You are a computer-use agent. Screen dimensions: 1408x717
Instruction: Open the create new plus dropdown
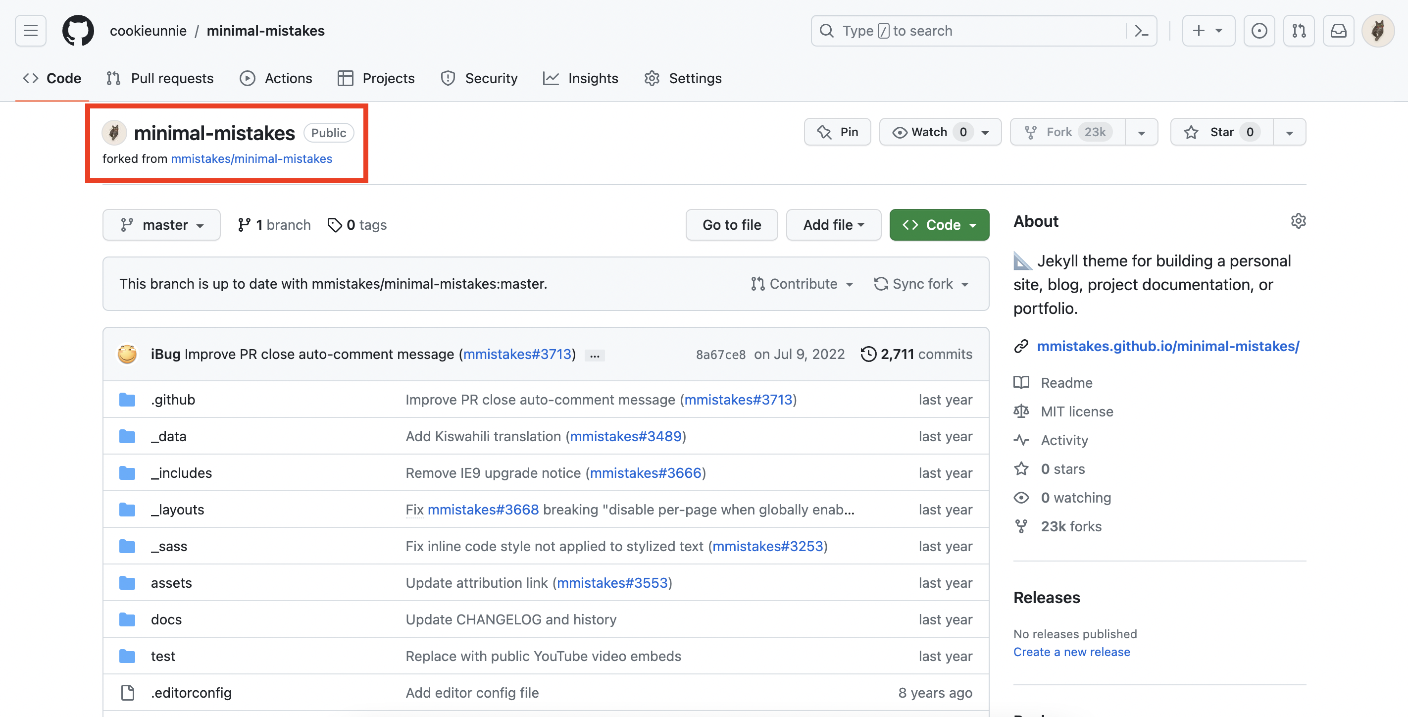(x=1208, y=31)
